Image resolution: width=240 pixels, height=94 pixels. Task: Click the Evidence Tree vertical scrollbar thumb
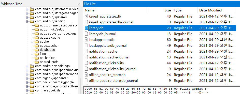[x=80, y=86]
